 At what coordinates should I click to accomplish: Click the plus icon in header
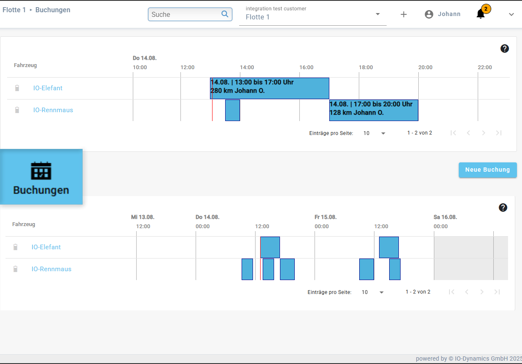(x=404, y=14)
